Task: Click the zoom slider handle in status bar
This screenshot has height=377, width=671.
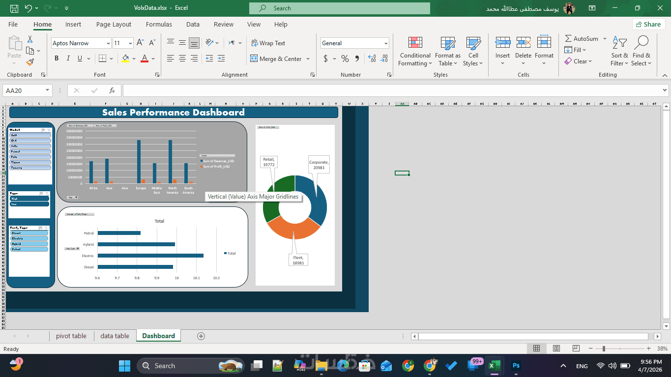Action: pos(603,348)
